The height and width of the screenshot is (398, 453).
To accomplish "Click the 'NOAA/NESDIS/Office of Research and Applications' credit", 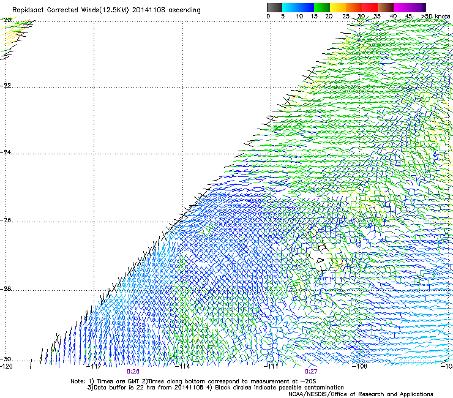I will point(361,394).
